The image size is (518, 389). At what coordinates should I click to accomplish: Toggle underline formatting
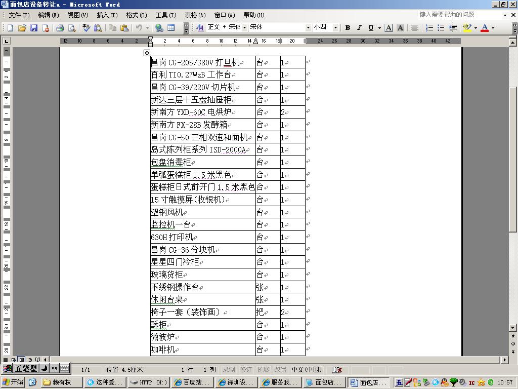(x=371, y=28)
